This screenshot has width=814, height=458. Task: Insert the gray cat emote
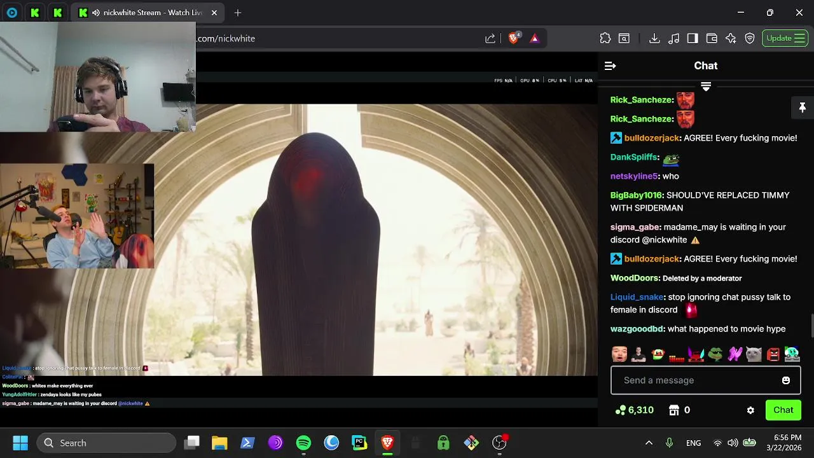754,354
